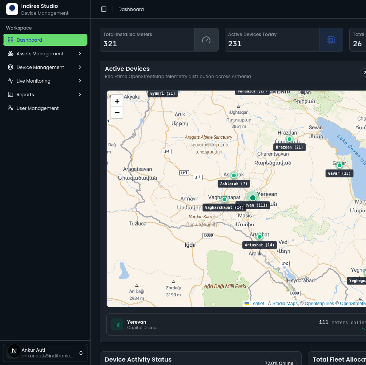Click the Assets Management cubes icon
366x365 pixels.
pos(11,53)
